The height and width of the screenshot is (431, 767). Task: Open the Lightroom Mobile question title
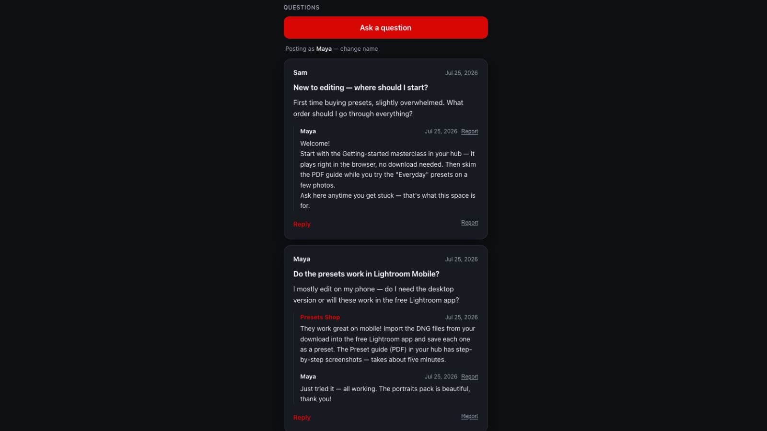pos(366,274)
